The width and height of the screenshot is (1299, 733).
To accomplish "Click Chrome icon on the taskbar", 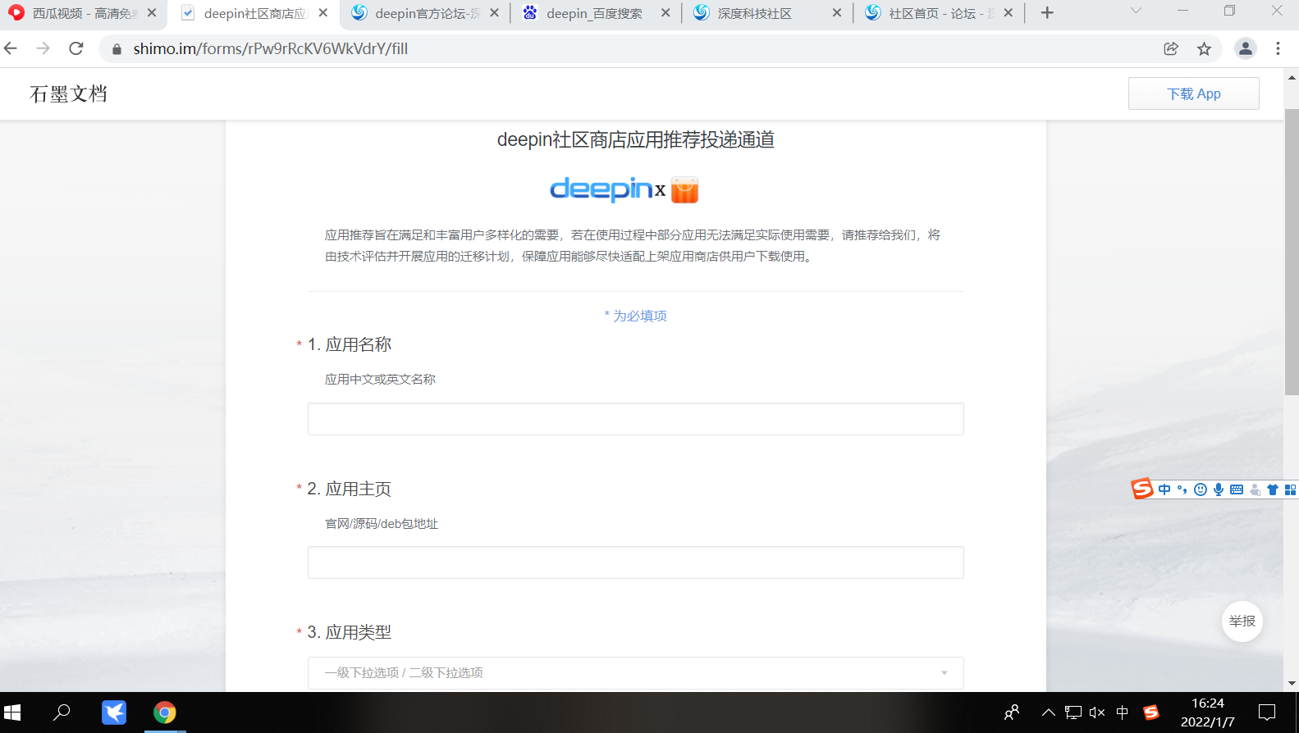I will 165,713.
